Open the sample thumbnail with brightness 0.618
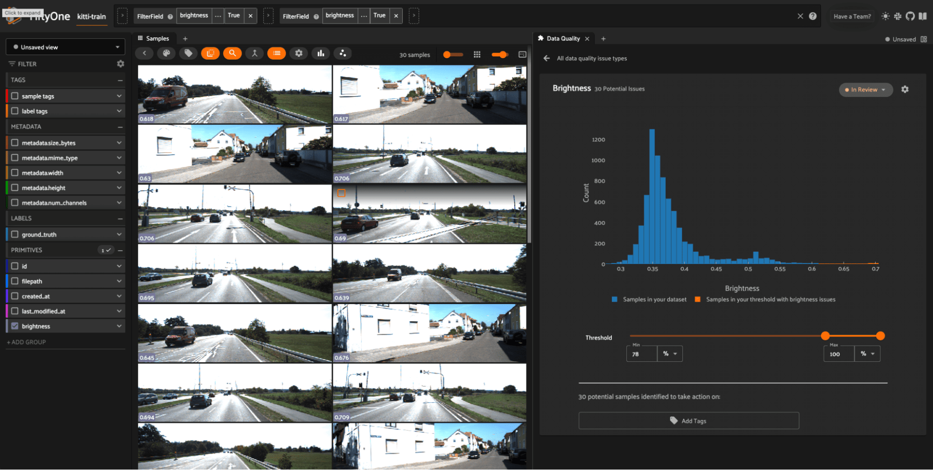Screen dimensions: 933x470 pos(235,94)
